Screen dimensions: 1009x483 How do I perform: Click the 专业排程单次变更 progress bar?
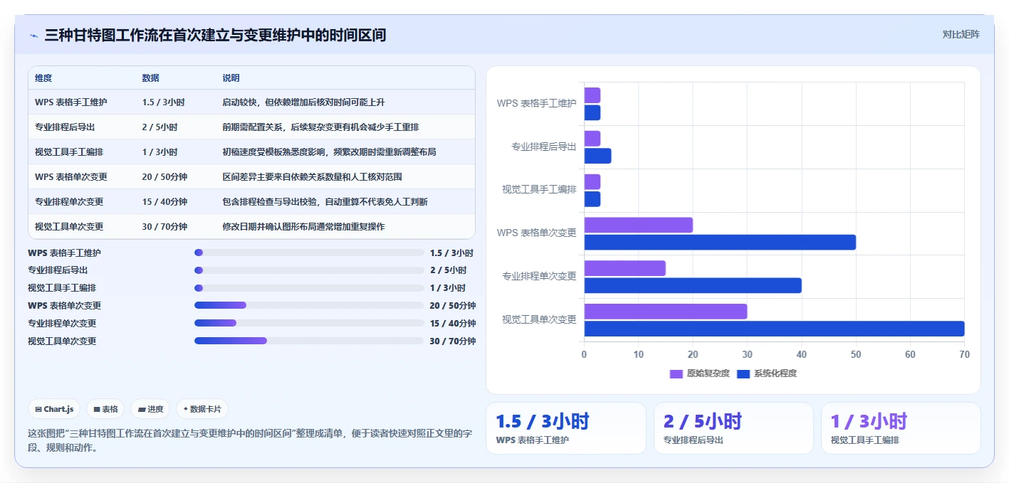(309, 323)
